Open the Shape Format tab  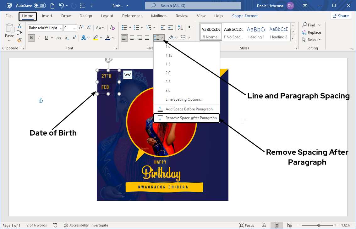(x=245, y=16)
